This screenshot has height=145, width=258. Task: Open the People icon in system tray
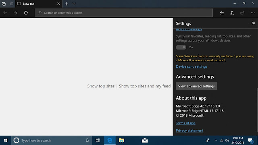click(207, 141)
